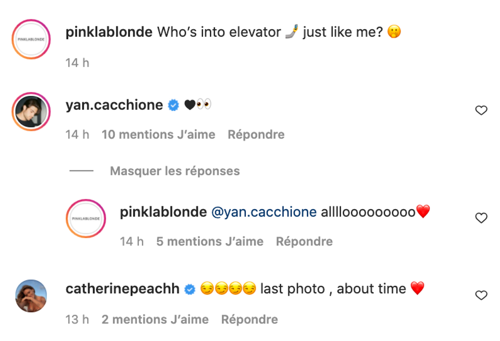Click the pinklablonde username in the reply
The height and width of the screenshot is (341, 500).
click(163, 212)
